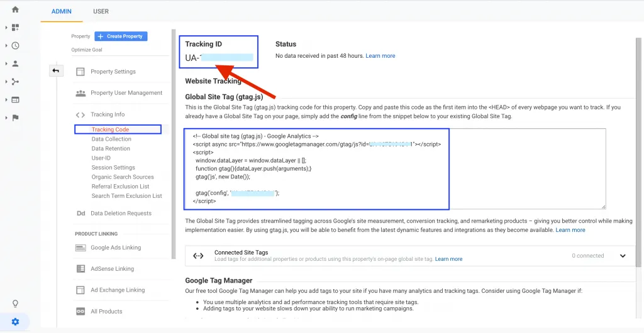Click the Tracking Info code brackets icon
The image size is (644, 333).
pos(80,115)
